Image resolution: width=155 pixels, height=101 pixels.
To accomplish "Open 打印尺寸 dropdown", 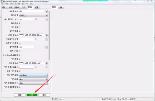I will (33, 15).
